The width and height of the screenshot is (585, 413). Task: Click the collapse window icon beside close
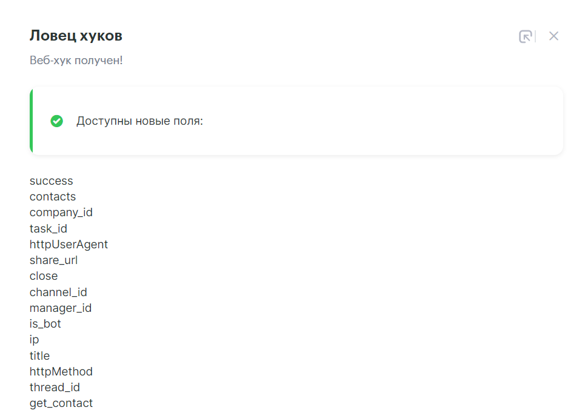tap(526, 36)
